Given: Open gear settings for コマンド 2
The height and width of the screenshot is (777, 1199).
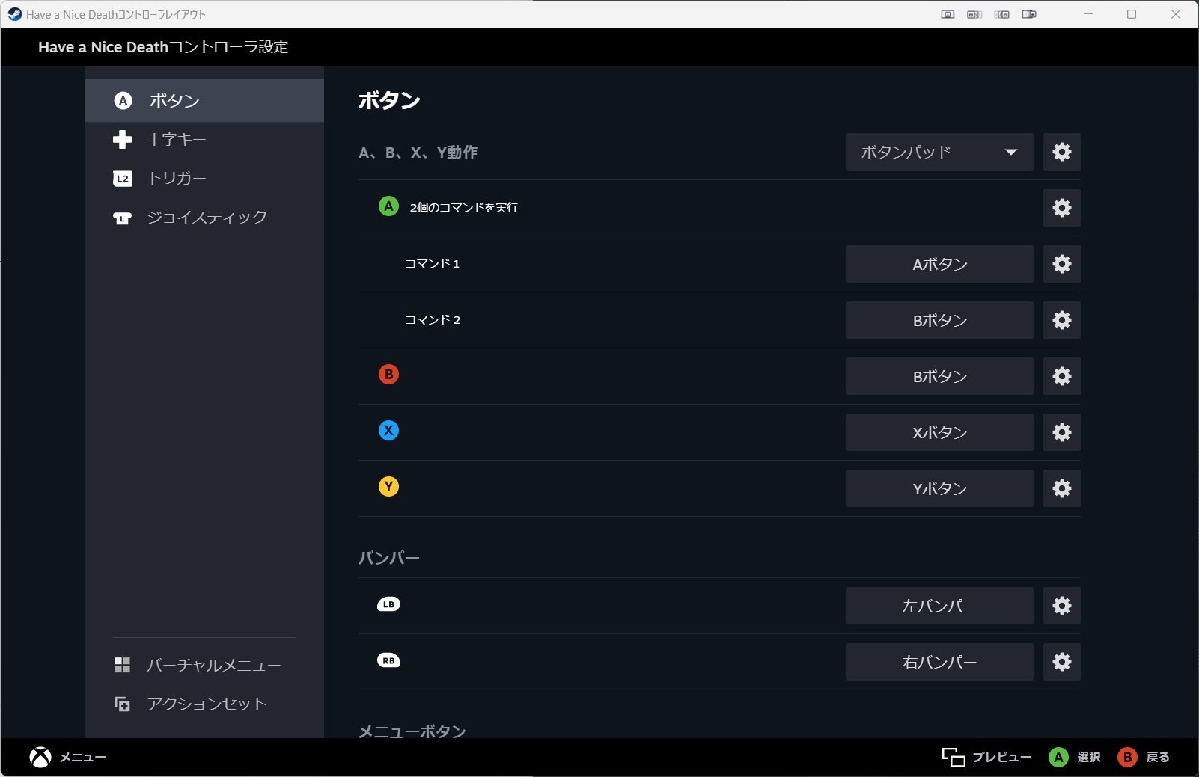Looking at the screenshot, I should 1061,320.
